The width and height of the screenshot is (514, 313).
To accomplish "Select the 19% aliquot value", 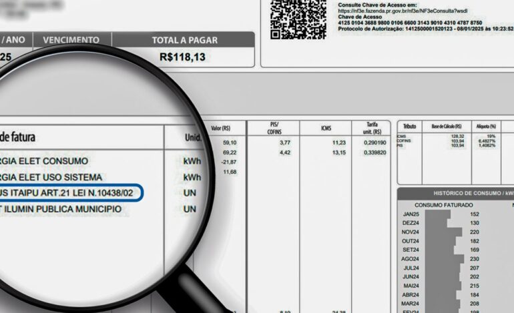I will (491, 137).
